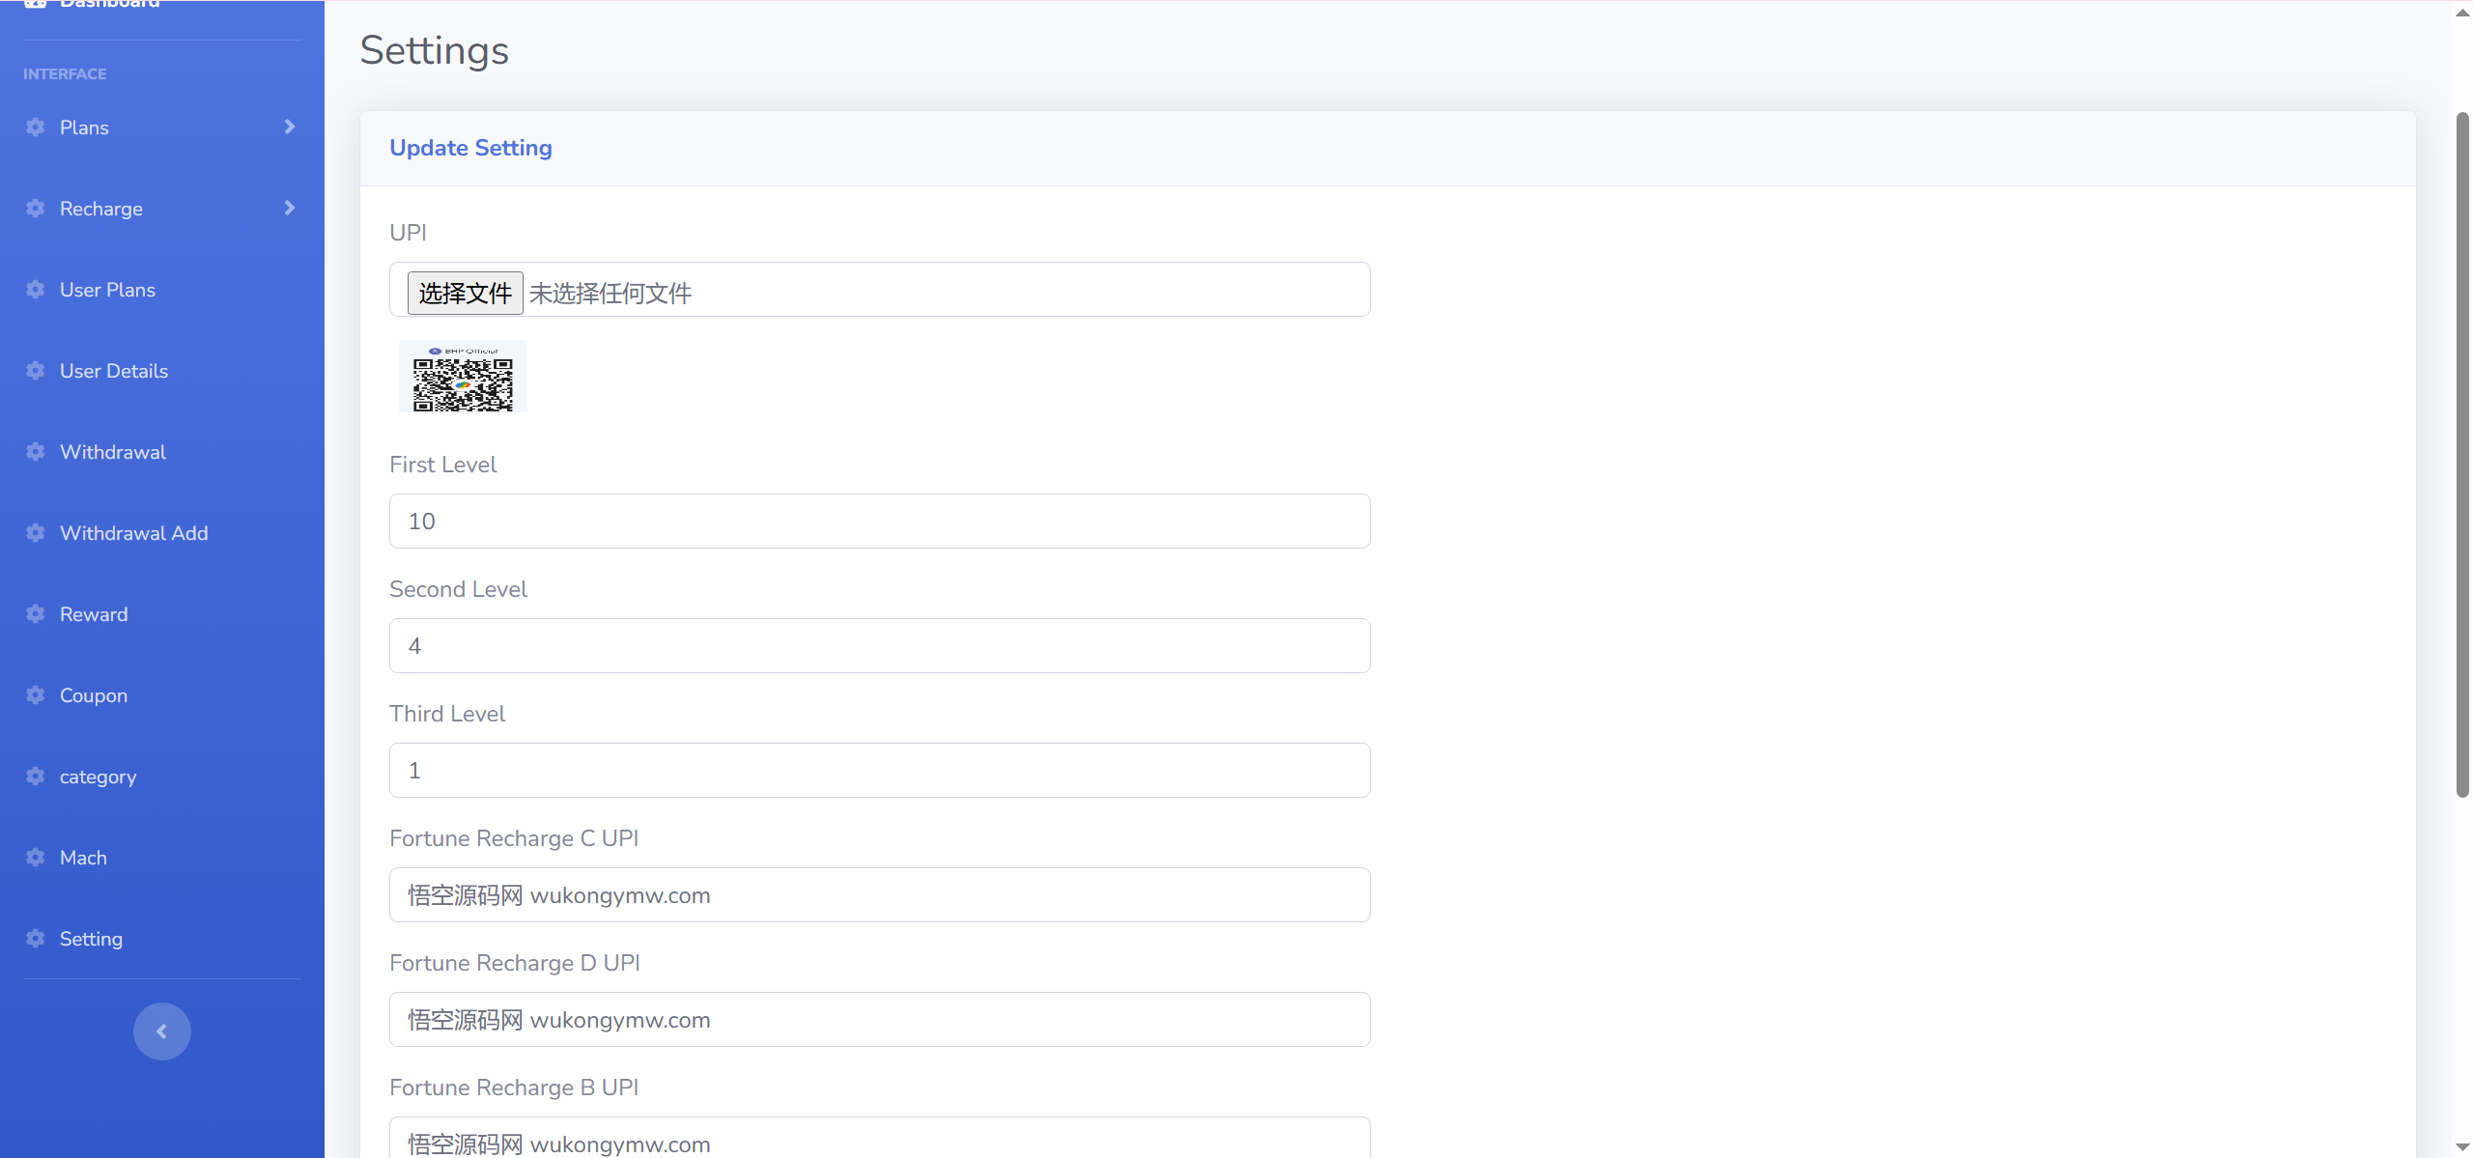2473x1158 pixels.
Task: Click the page vertical scrollbar thumb
Action: coord(2462,454)
